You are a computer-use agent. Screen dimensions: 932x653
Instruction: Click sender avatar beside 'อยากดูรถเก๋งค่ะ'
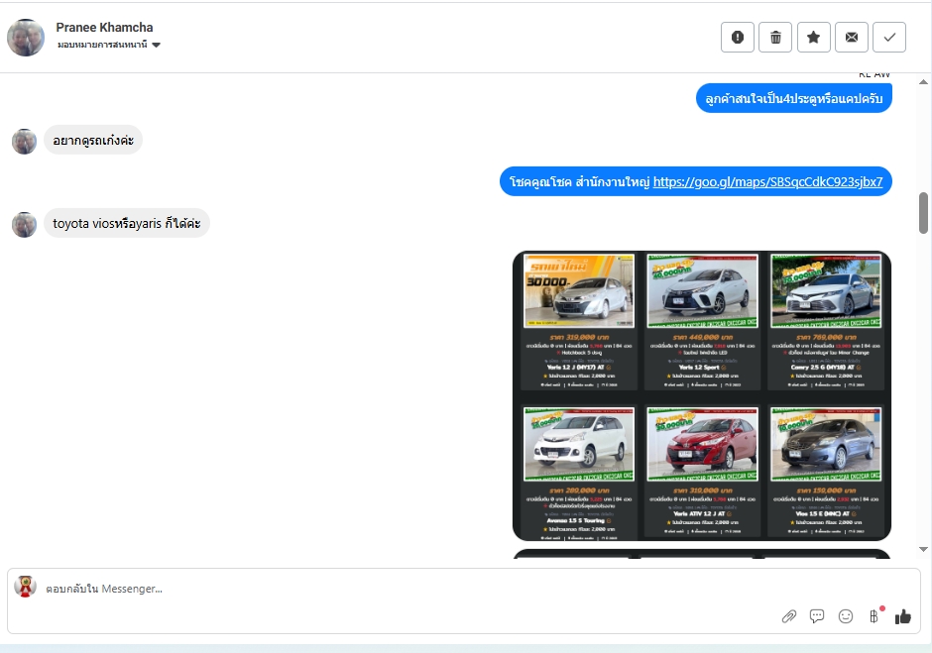(25, 142)
